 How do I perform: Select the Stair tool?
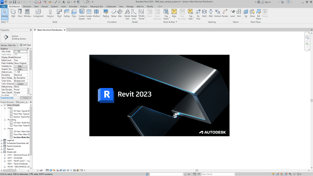tap(120, 14)
